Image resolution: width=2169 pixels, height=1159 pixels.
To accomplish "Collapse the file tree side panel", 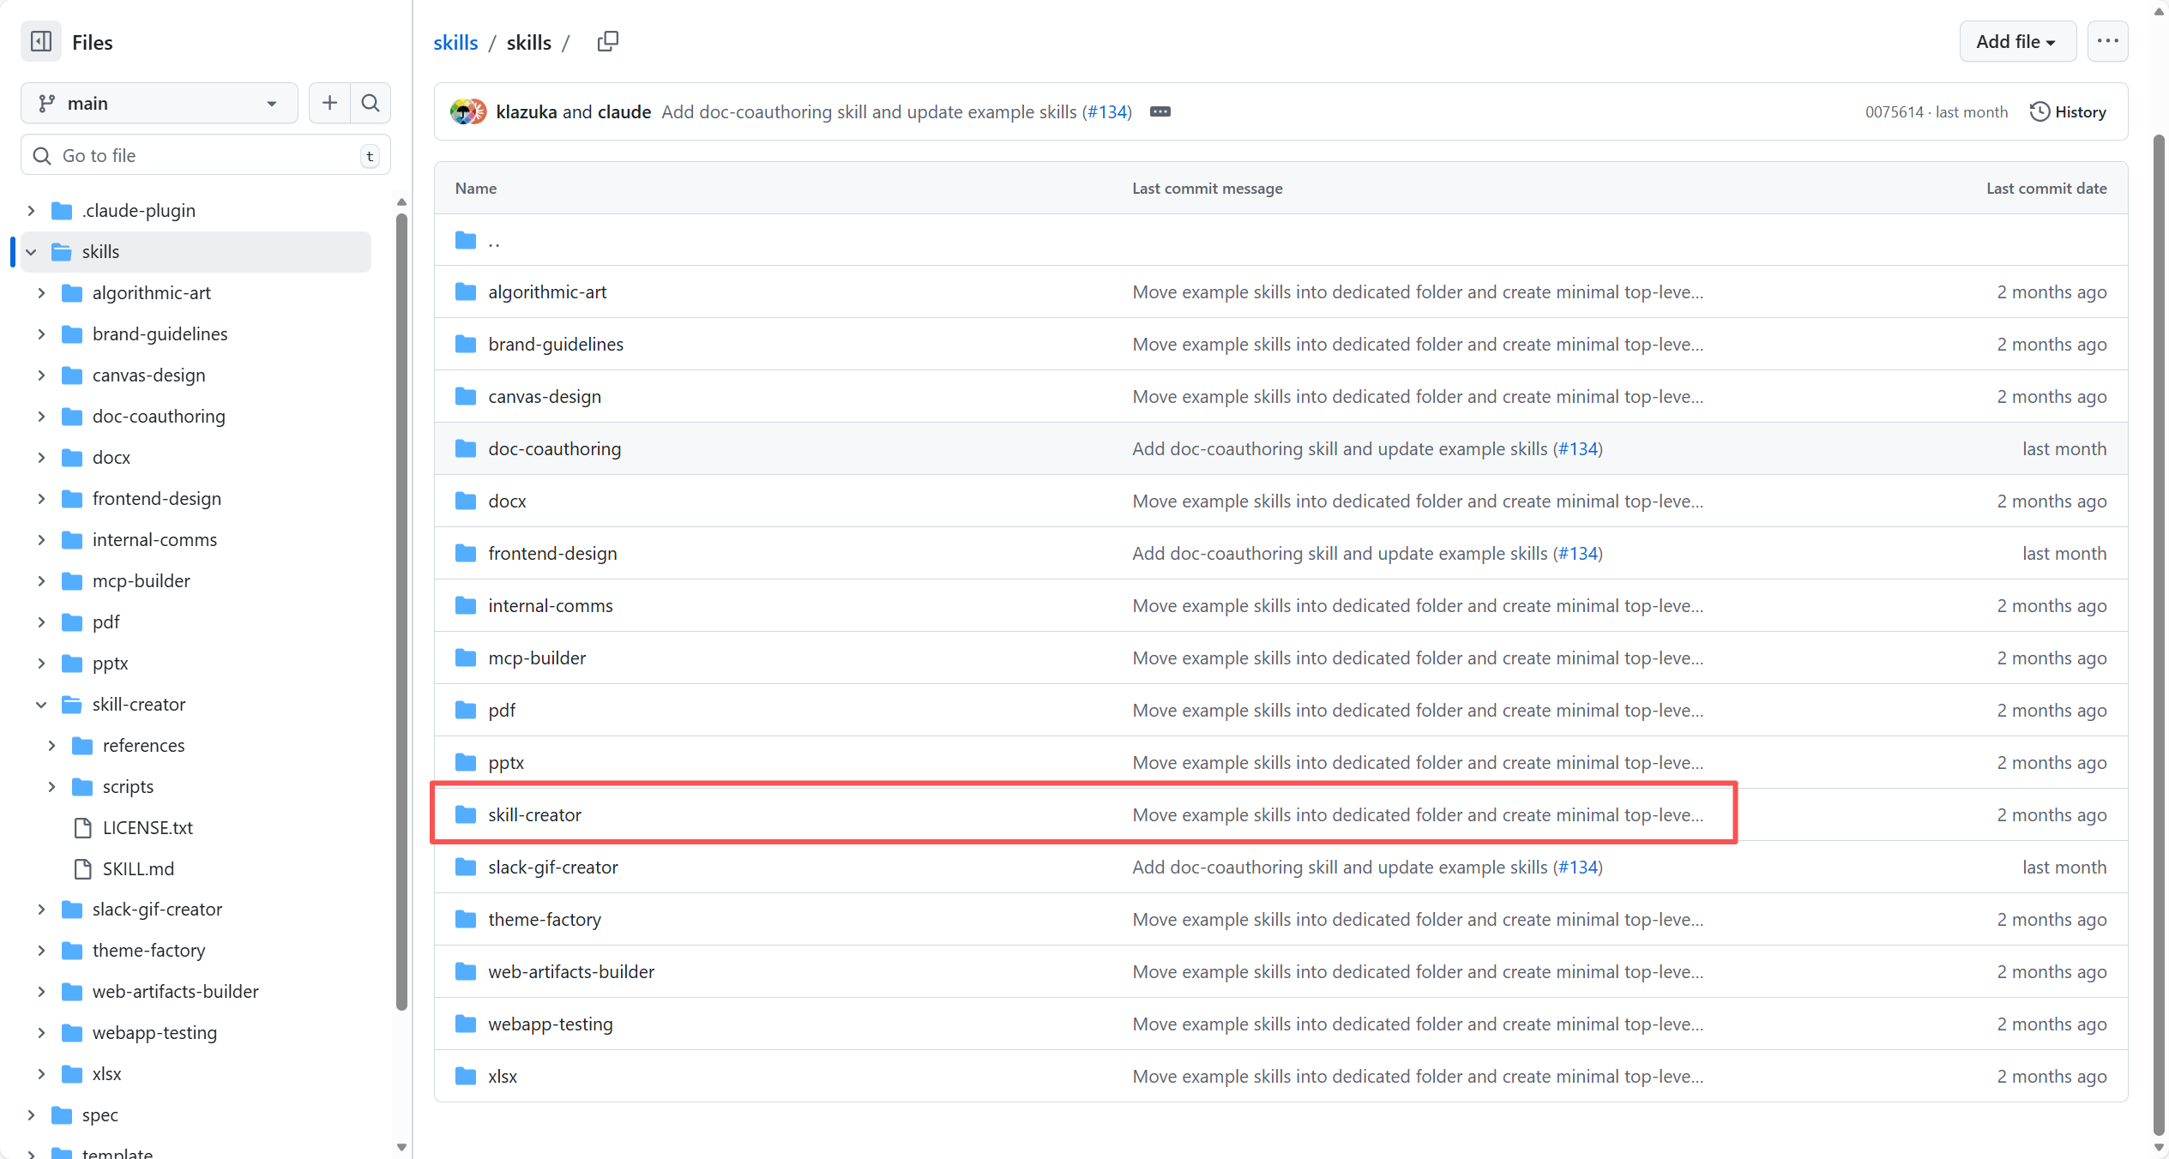I will [40, 41].
